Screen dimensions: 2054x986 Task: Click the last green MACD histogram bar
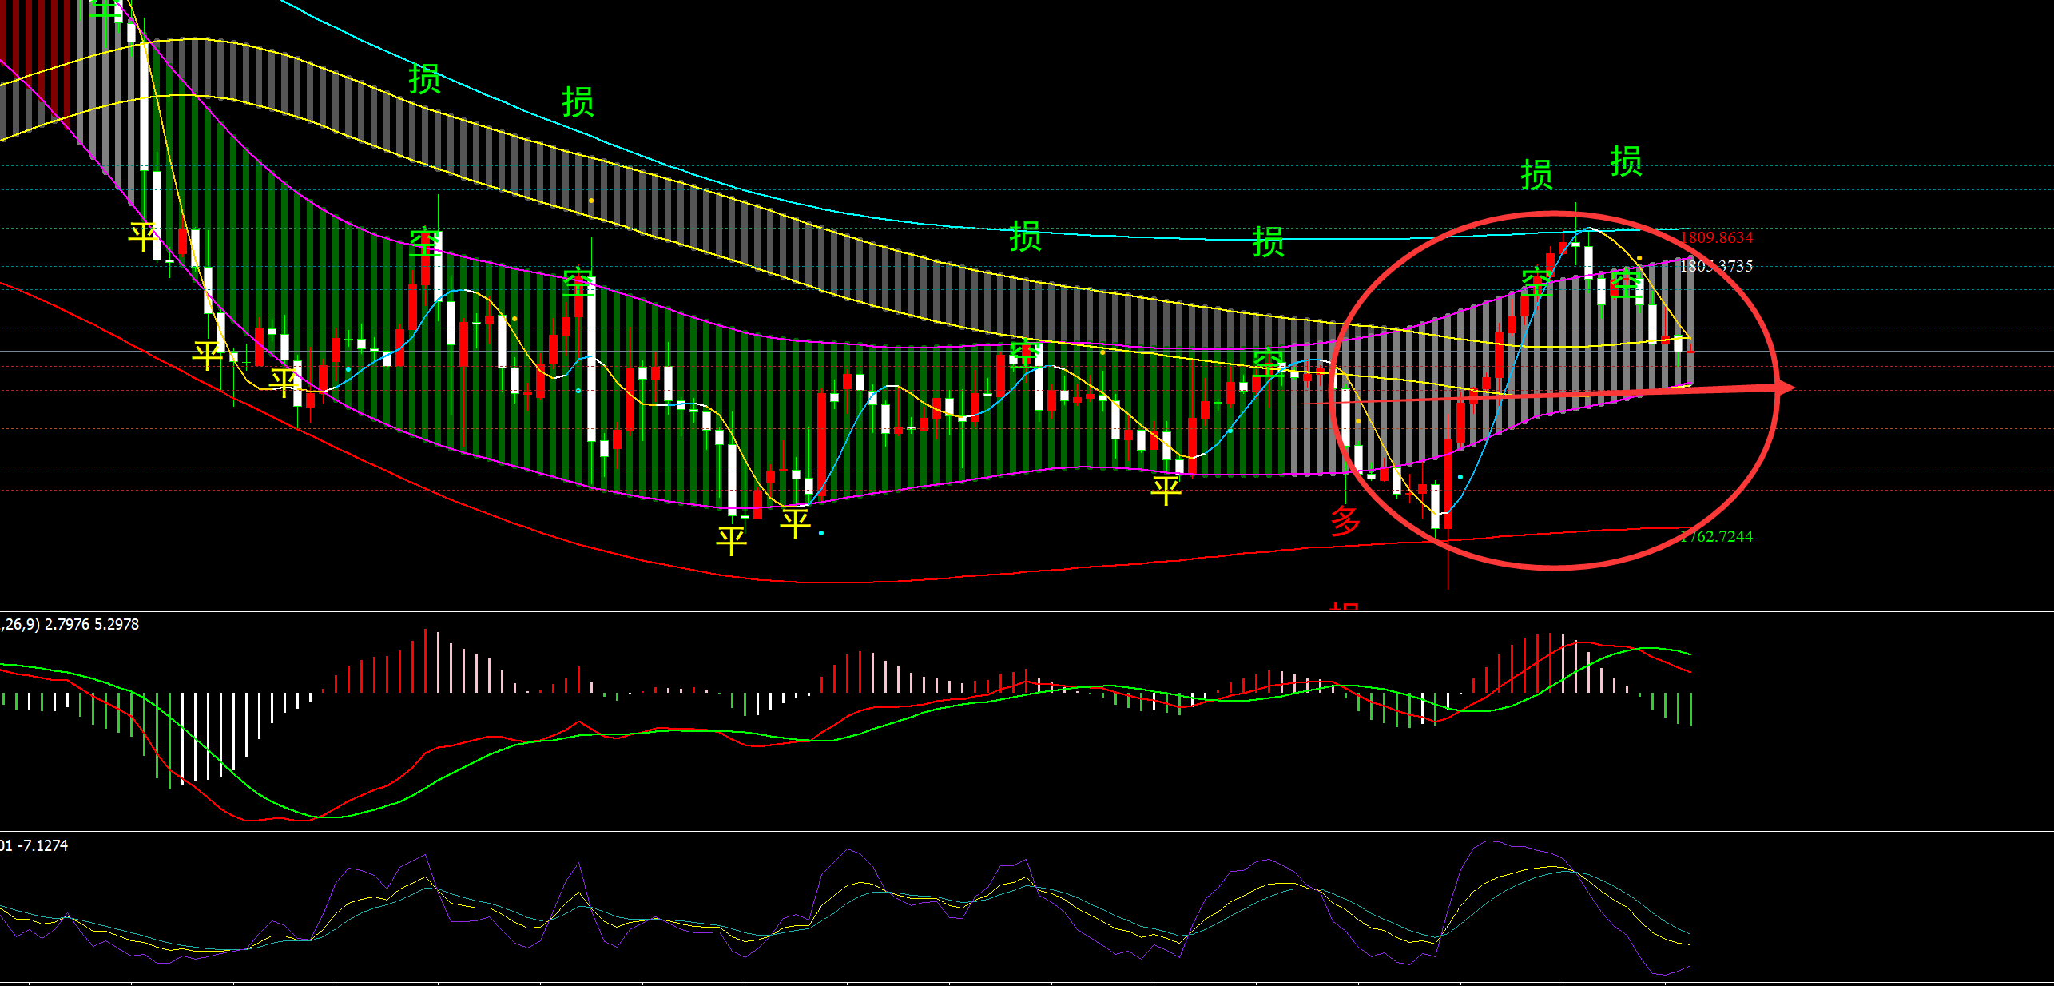pyautogui.click(x=1690, y=709)
